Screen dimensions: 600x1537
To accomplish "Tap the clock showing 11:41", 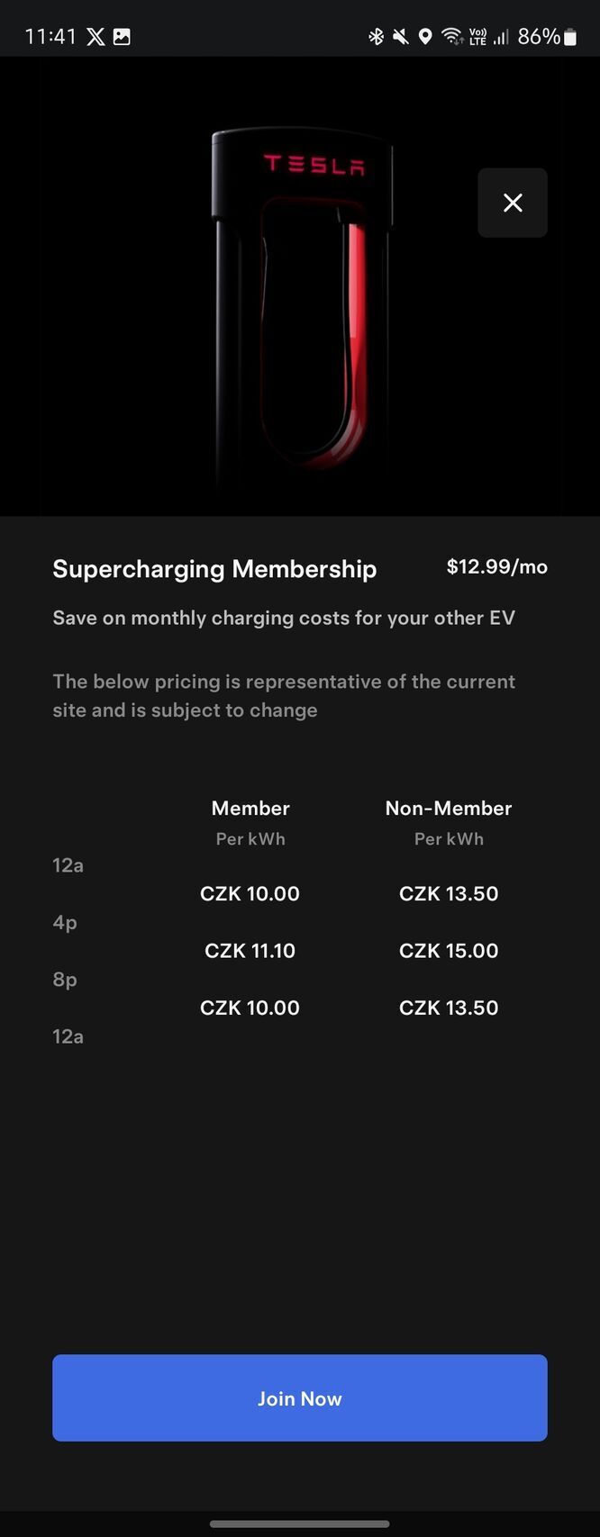I will [51, 36].
